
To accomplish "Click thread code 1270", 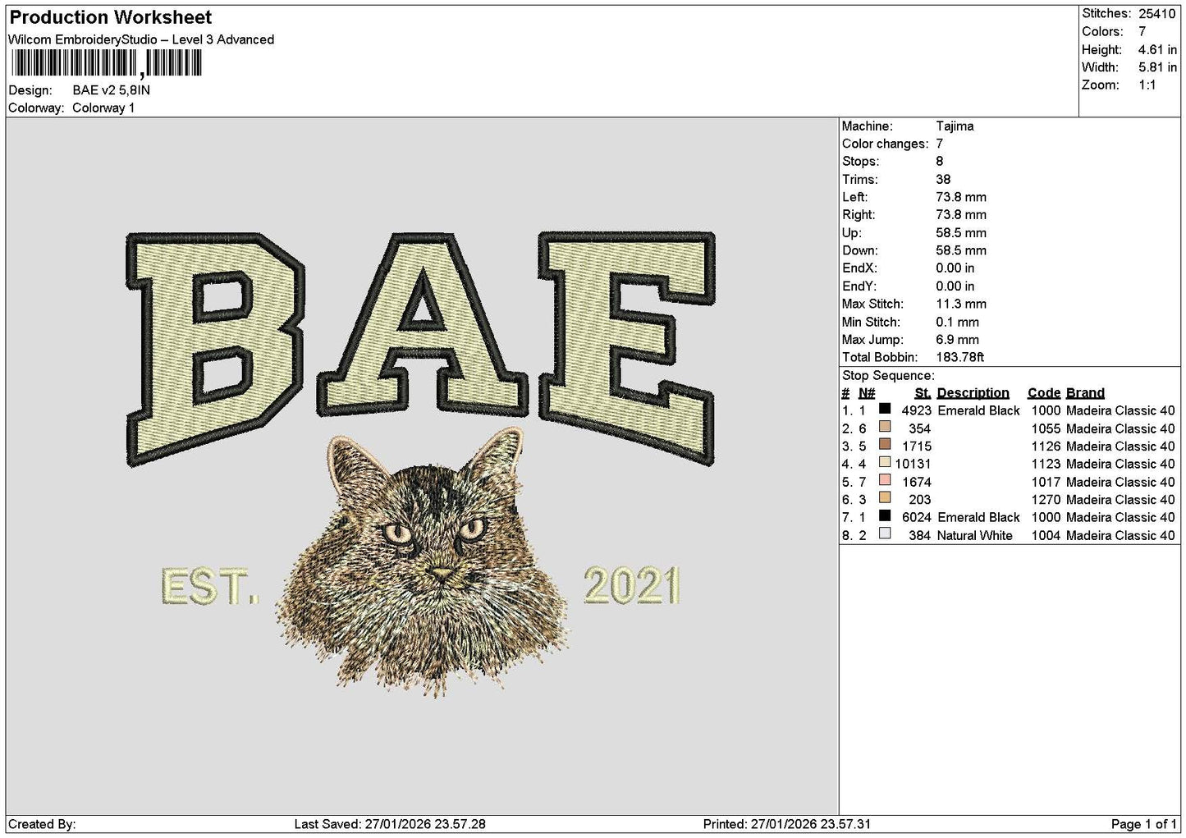I will click(x=1046, y=499).
